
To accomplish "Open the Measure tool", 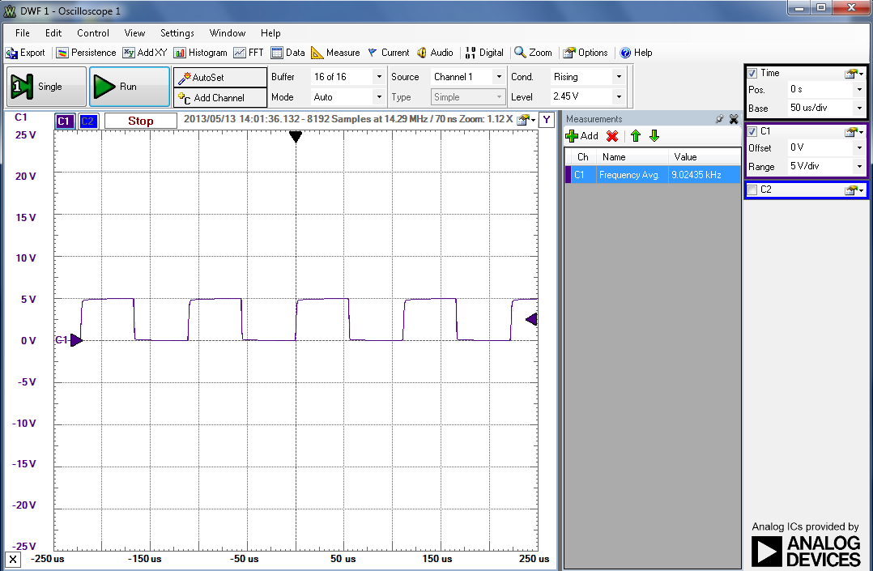I will (334, 53).
